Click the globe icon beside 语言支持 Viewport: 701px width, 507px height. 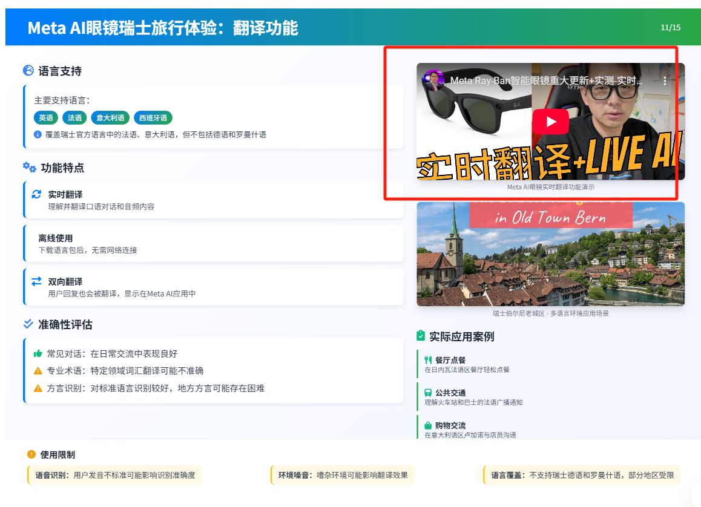coord(28,71)
